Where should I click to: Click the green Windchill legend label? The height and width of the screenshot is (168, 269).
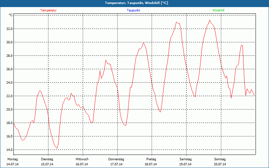tap(218, 10)
